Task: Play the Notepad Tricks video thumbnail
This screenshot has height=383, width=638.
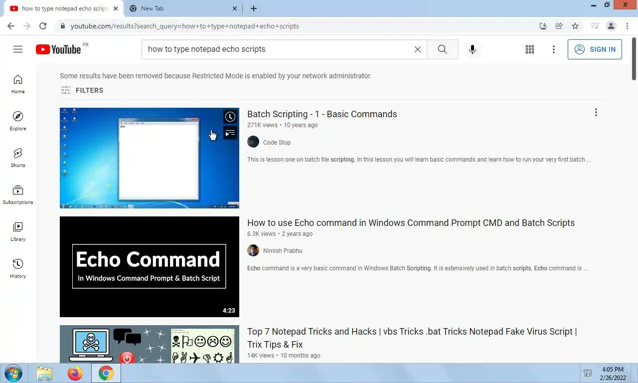Action: [x=150, y=344]
